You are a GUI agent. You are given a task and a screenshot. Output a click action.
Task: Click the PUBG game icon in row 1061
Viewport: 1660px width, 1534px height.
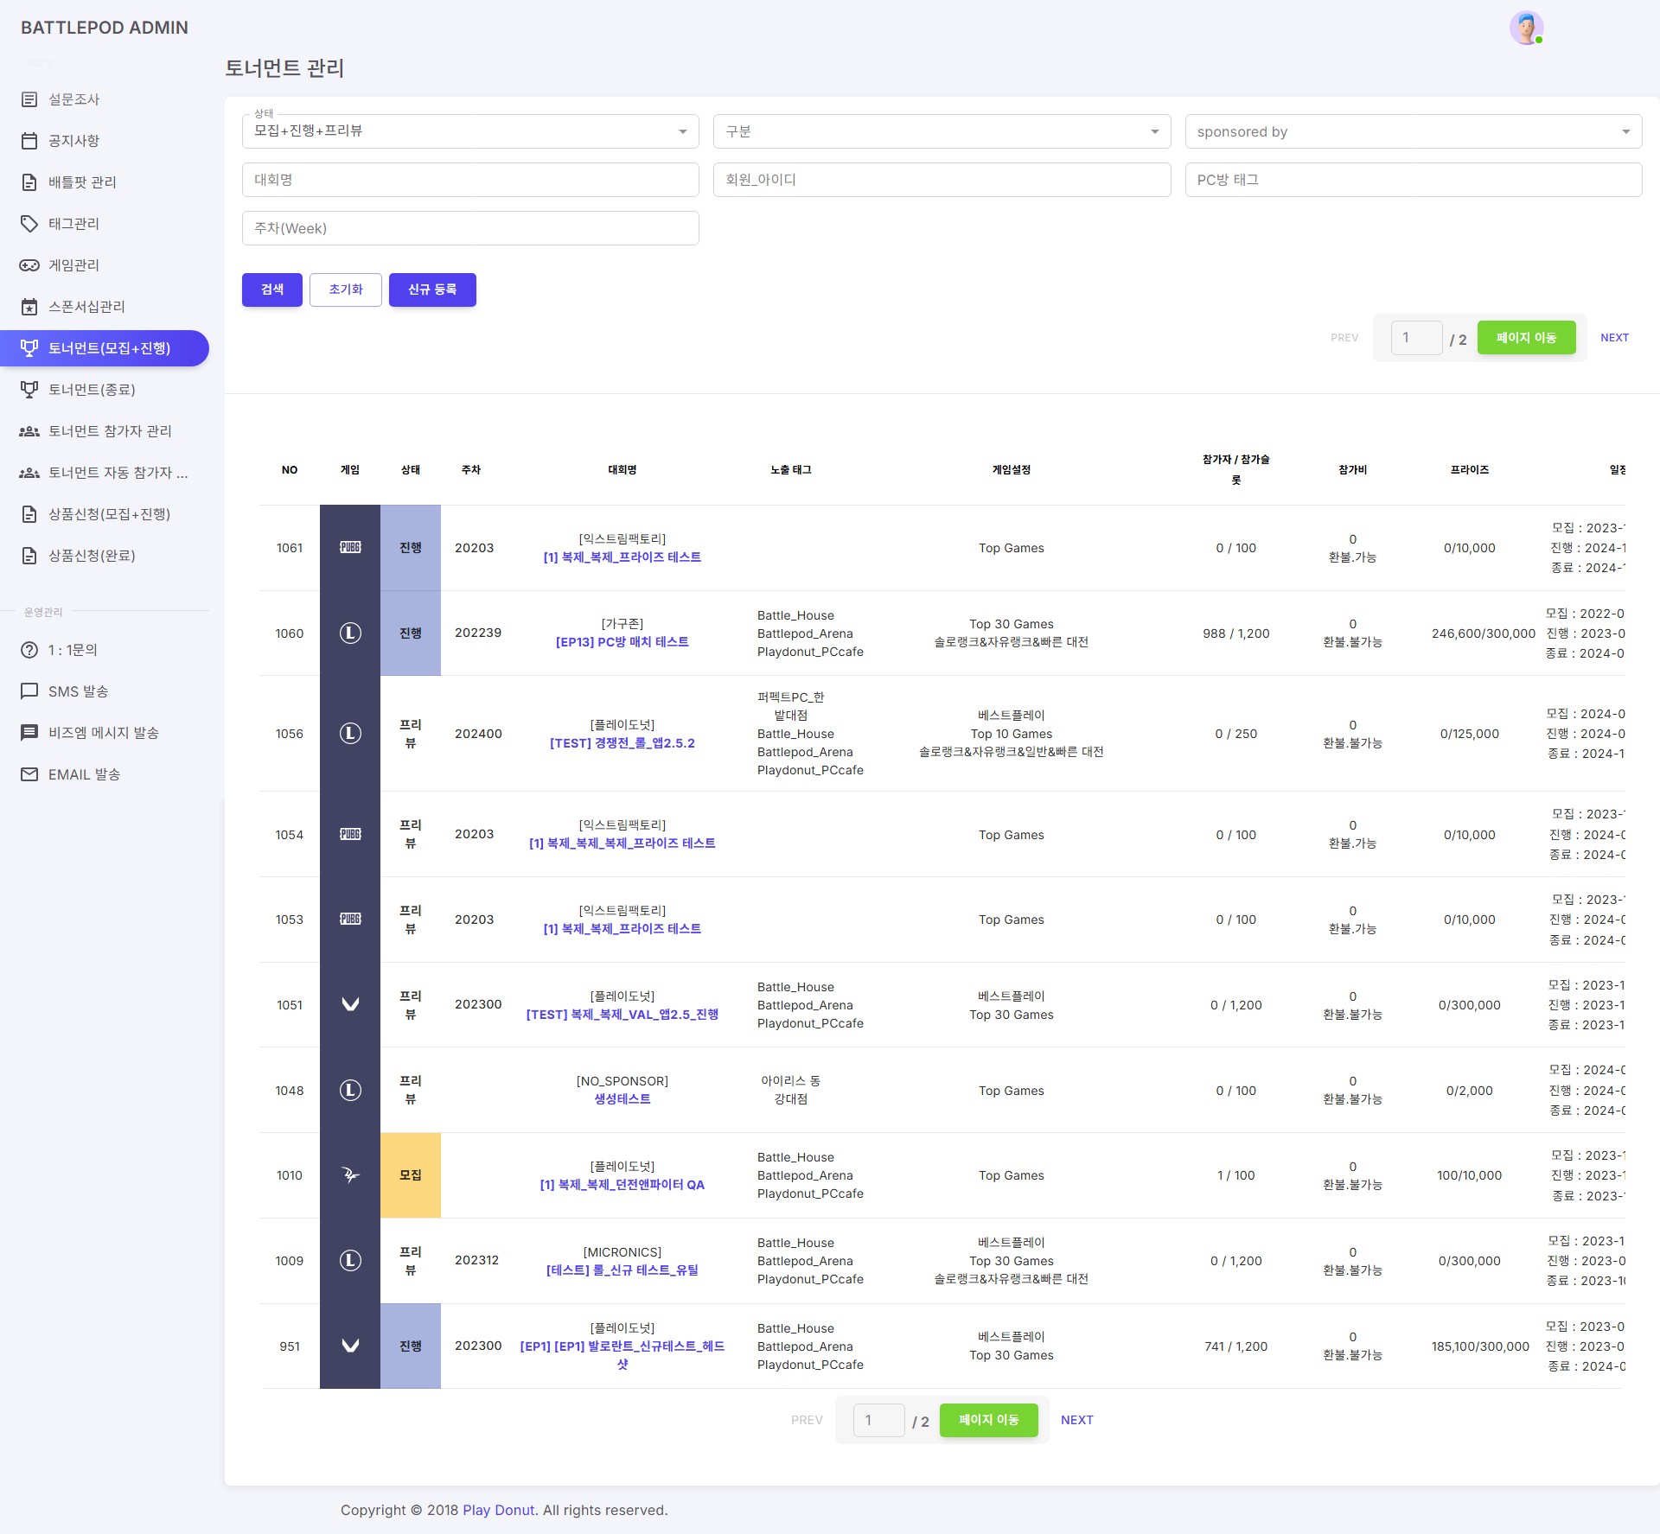tap(350, 548)
